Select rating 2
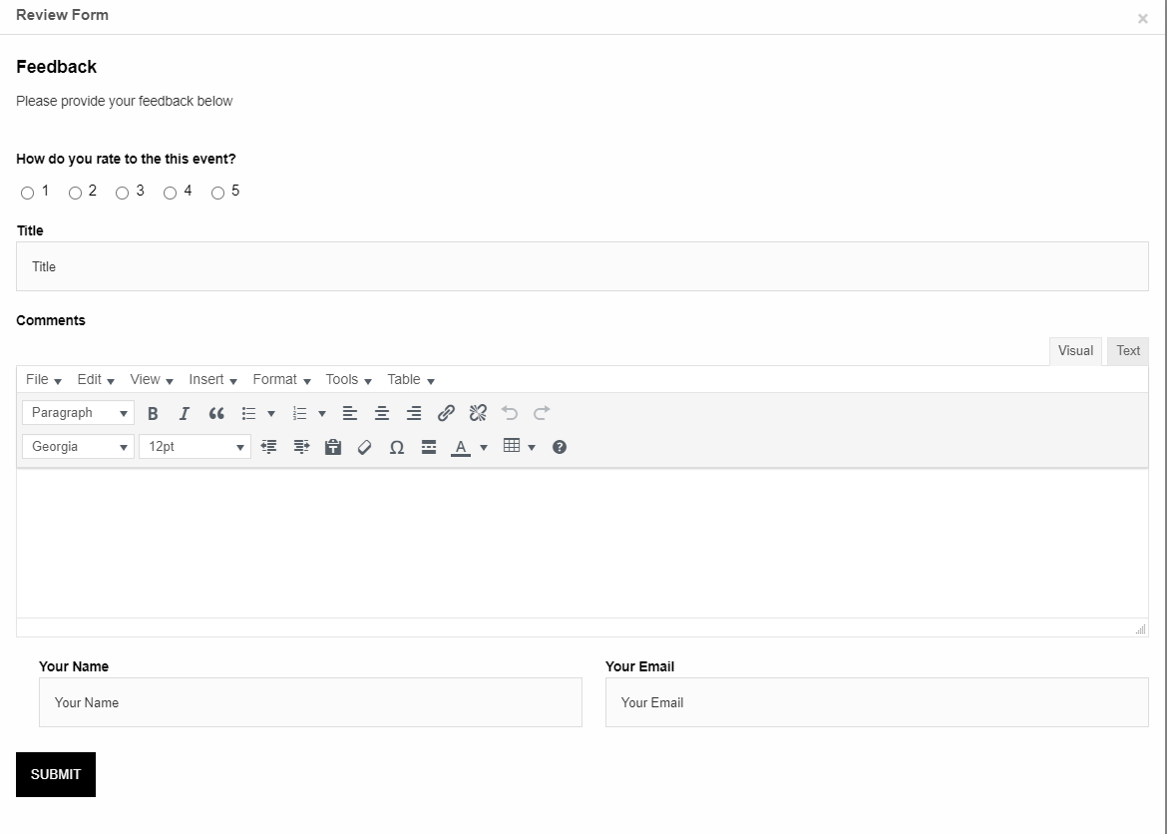This screenshot has width=1167, height=834. [x=75, y=193]
